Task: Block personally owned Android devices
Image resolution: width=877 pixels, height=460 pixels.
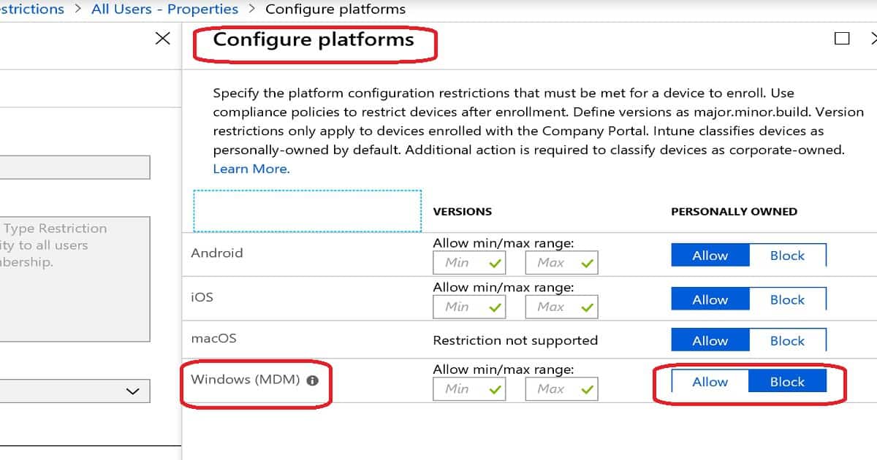Action: click(787, 256)
